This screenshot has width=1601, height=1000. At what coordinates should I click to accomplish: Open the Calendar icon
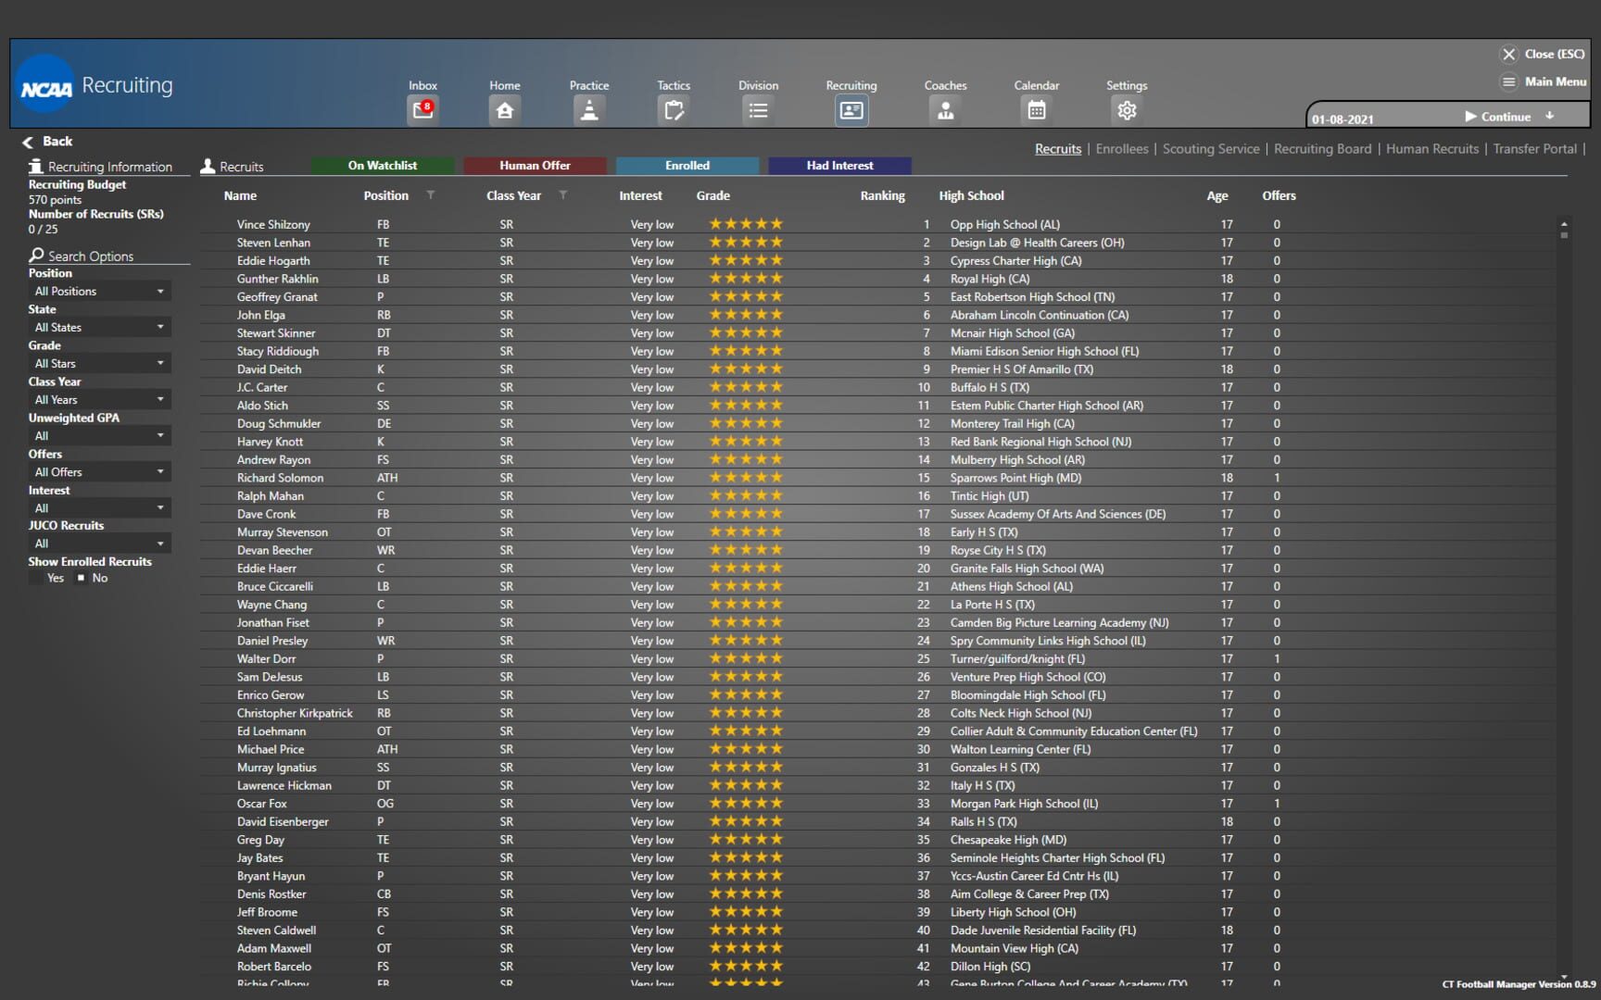coord(1036,110)
